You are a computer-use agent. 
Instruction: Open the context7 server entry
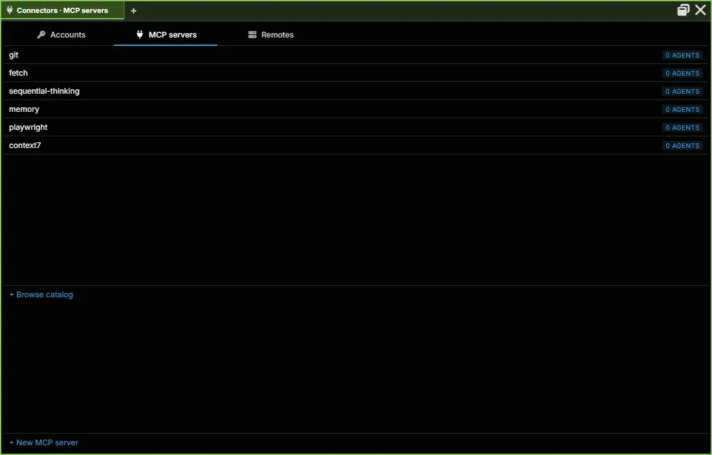click(x=356, y=145)
